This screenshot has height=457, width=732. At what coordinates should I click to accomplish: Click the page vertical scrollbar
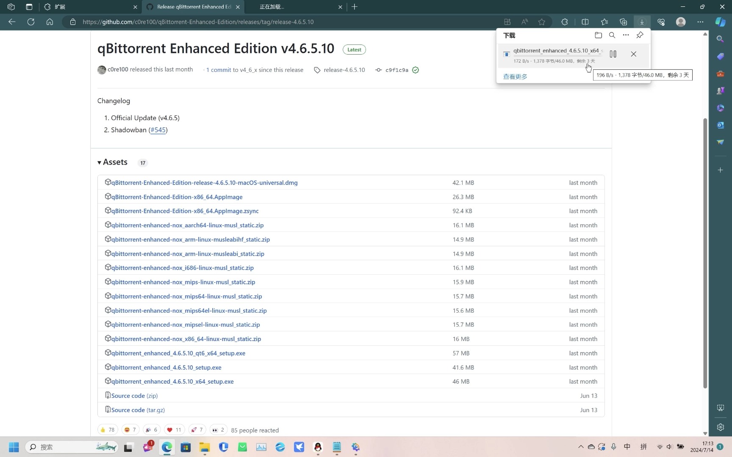[x=705, y=253]
